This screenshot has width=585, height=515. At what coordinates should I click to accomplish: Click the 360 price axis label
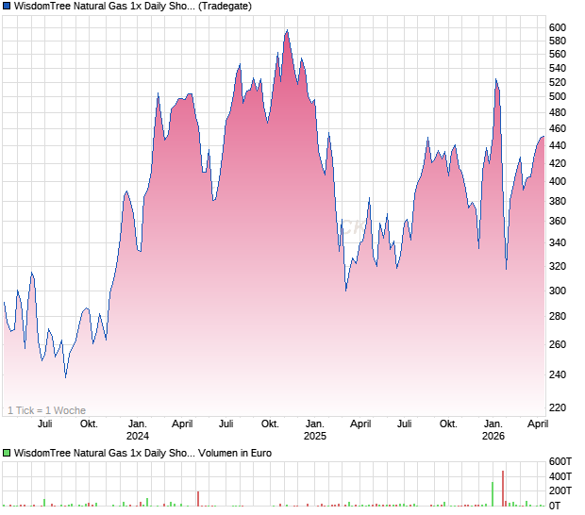tap(558, 221)
